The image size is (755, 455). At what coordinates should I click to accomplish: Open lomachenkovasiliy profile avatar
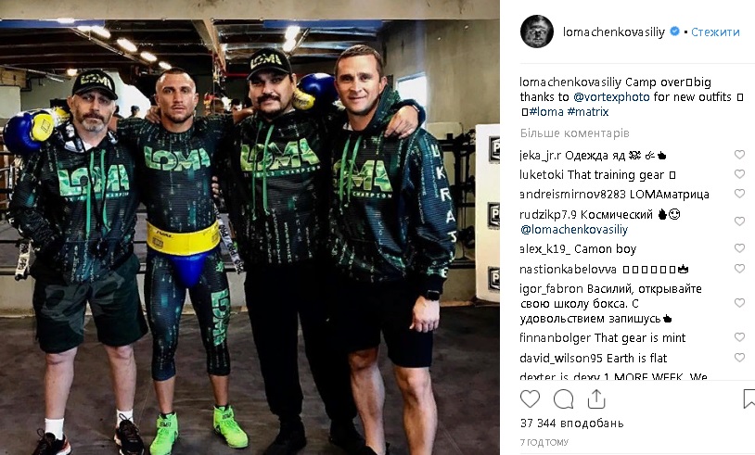pos(536,32)
